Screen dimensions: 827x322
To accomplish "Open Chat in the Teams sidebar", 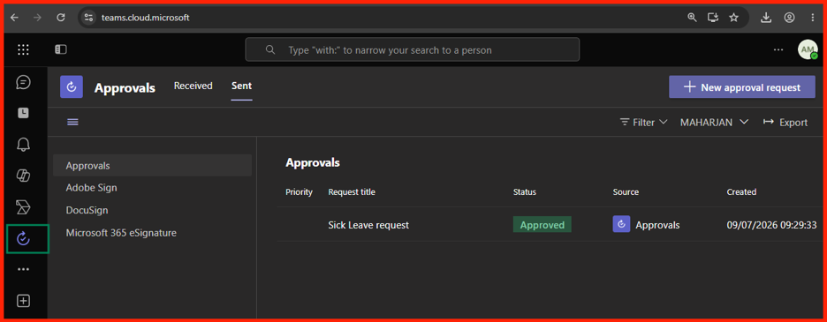I will pyautogui.click(x=23, y=82).
